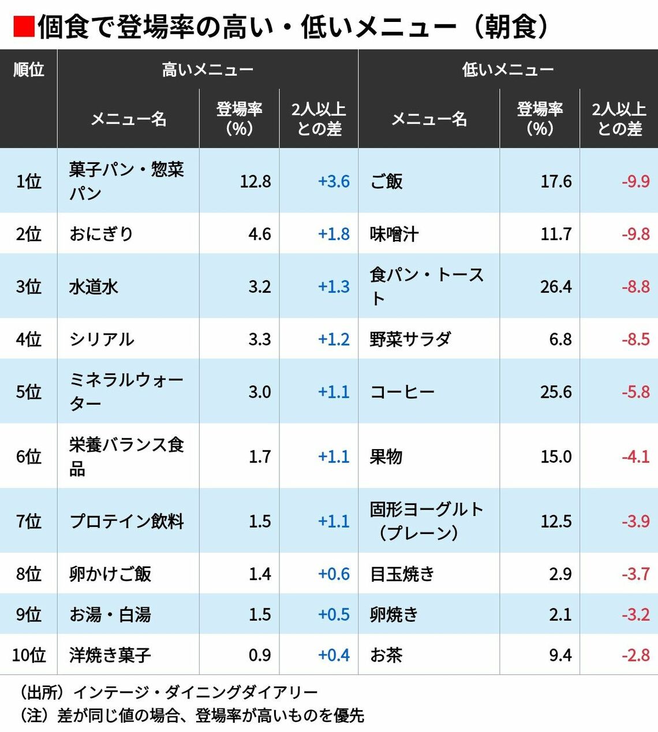Select the コーヒー cell
This screenshot has width=658, height=732.
click(x=402, y=392)
